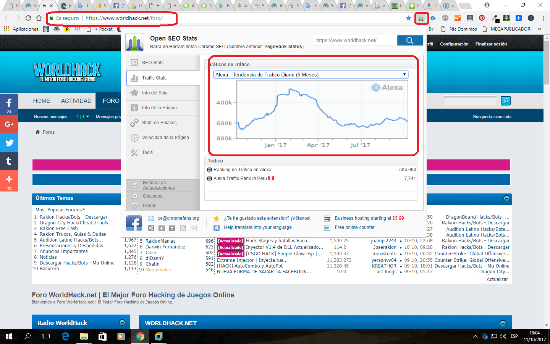The width and height of the screenshot is (550, 344).
Task: Open SEO Stats sidebar item
Action: (x=163, y=63)
